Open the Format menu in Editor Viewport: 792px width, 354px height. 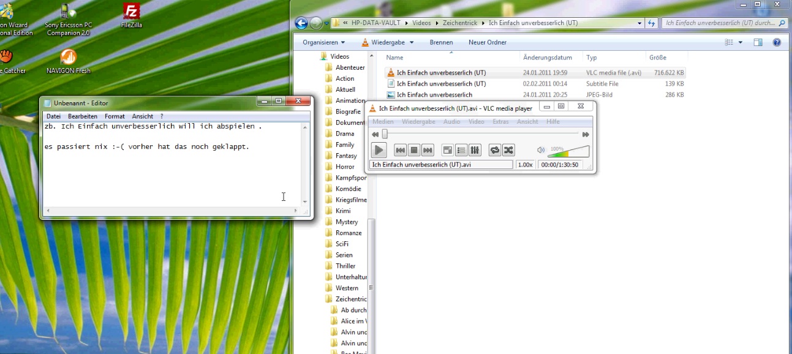(x=115, y=116)
